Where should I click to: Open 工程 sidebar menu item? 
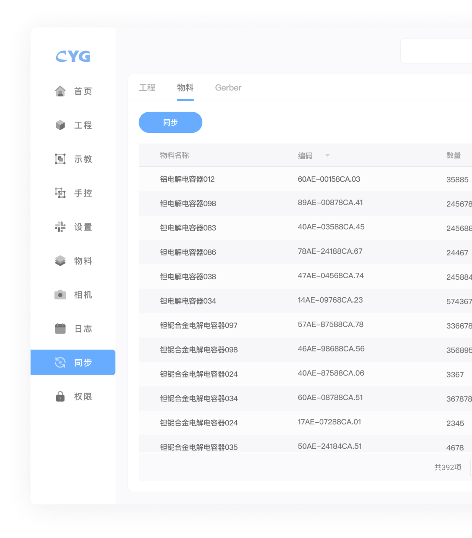[73, 125]
